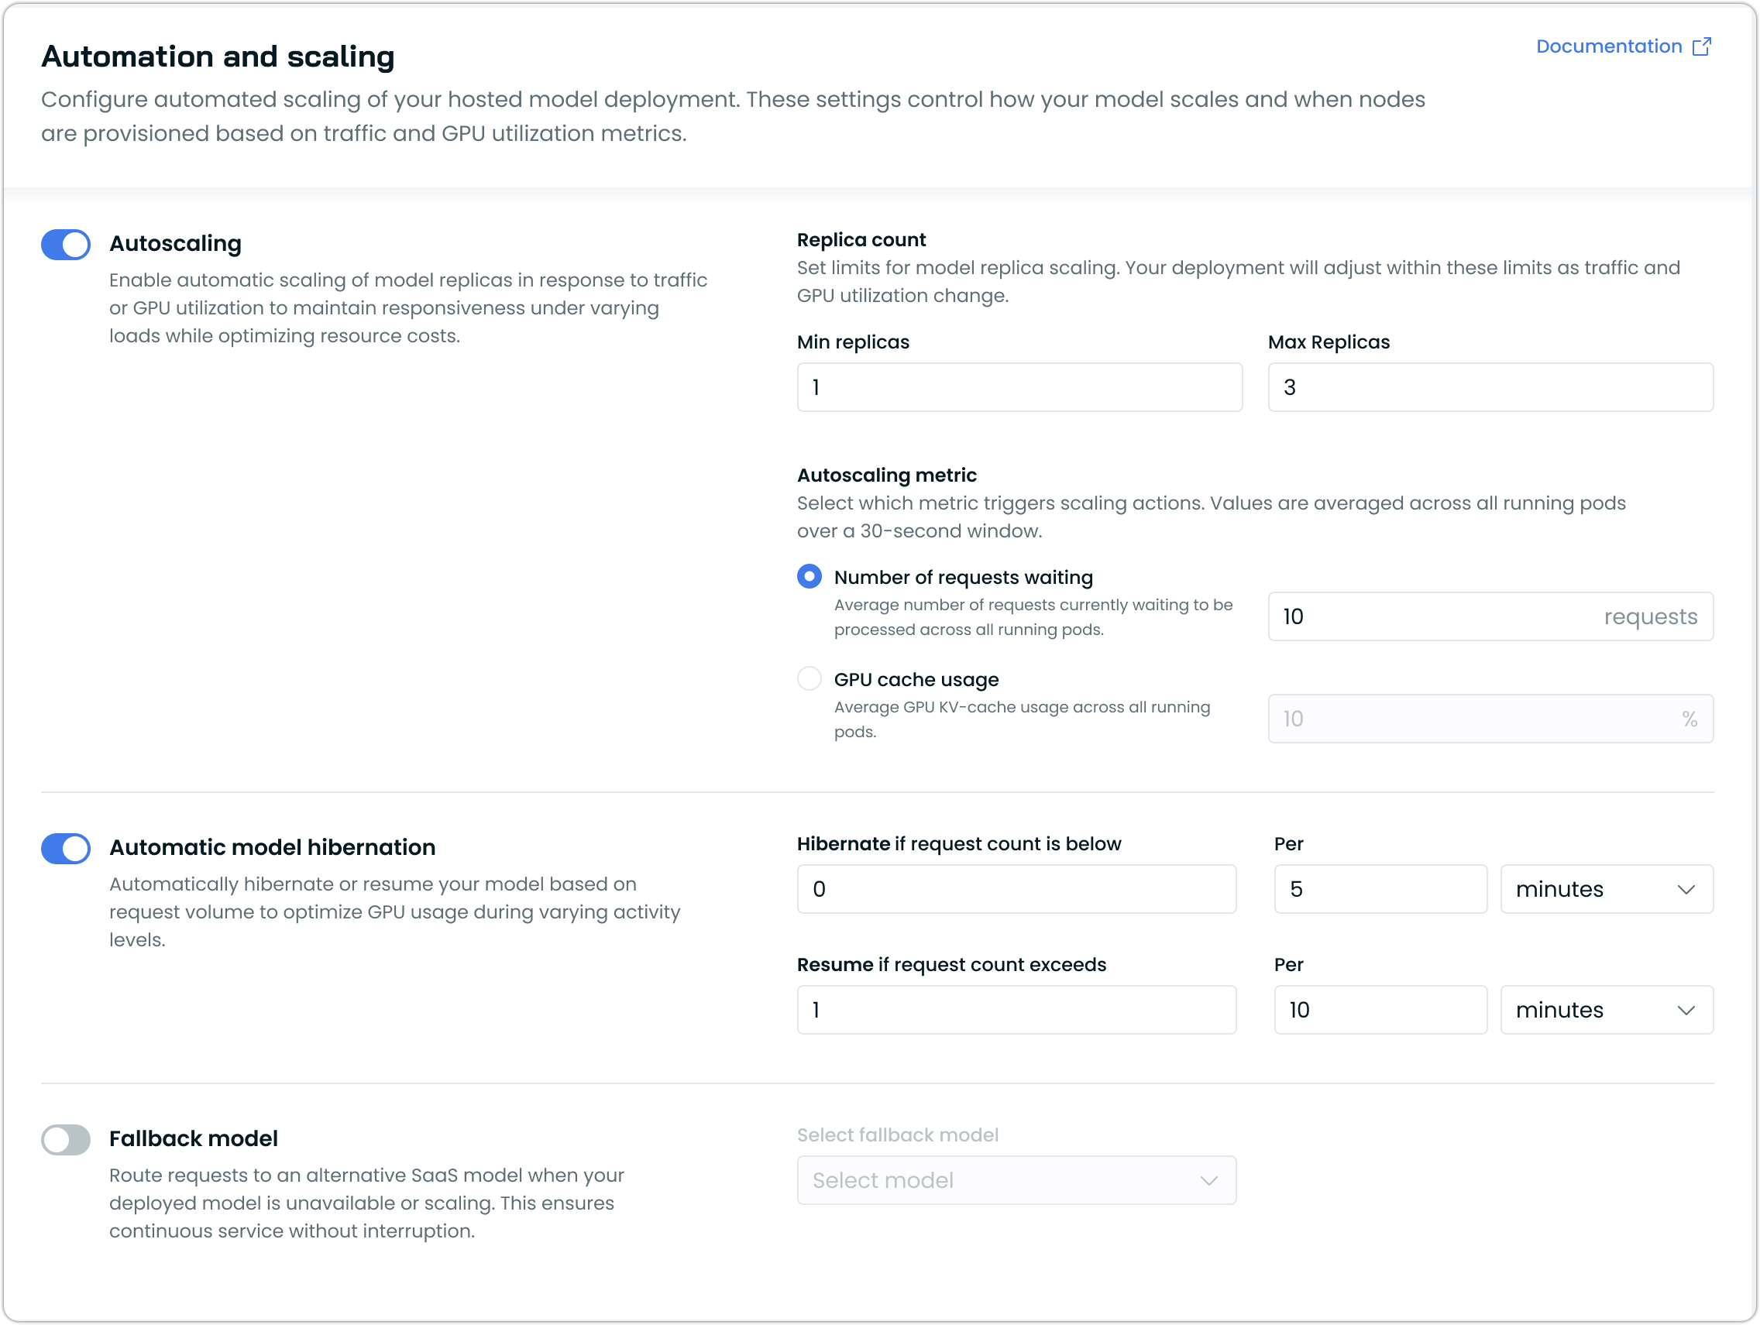Click chevron arrow in Select model box
The height and width of the screenshot is (1325, 1760).
1208,1180
